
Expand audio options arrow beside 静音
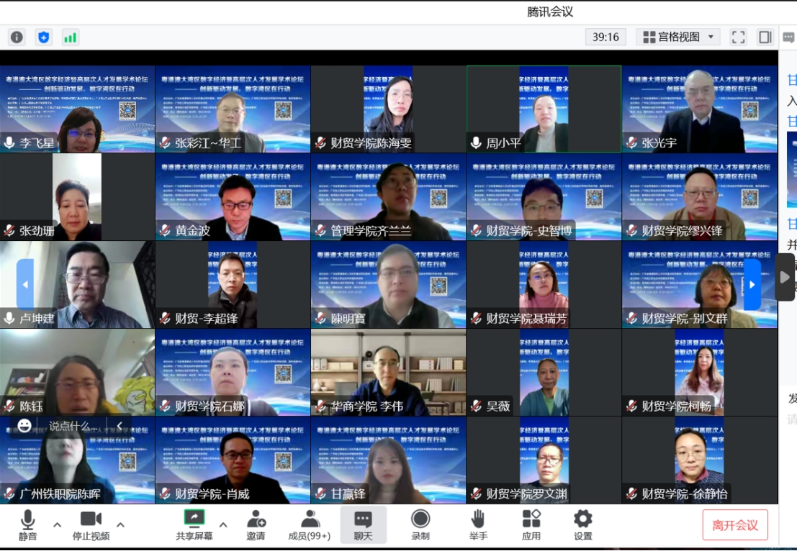pyautogui.click(x=58, y=524)
